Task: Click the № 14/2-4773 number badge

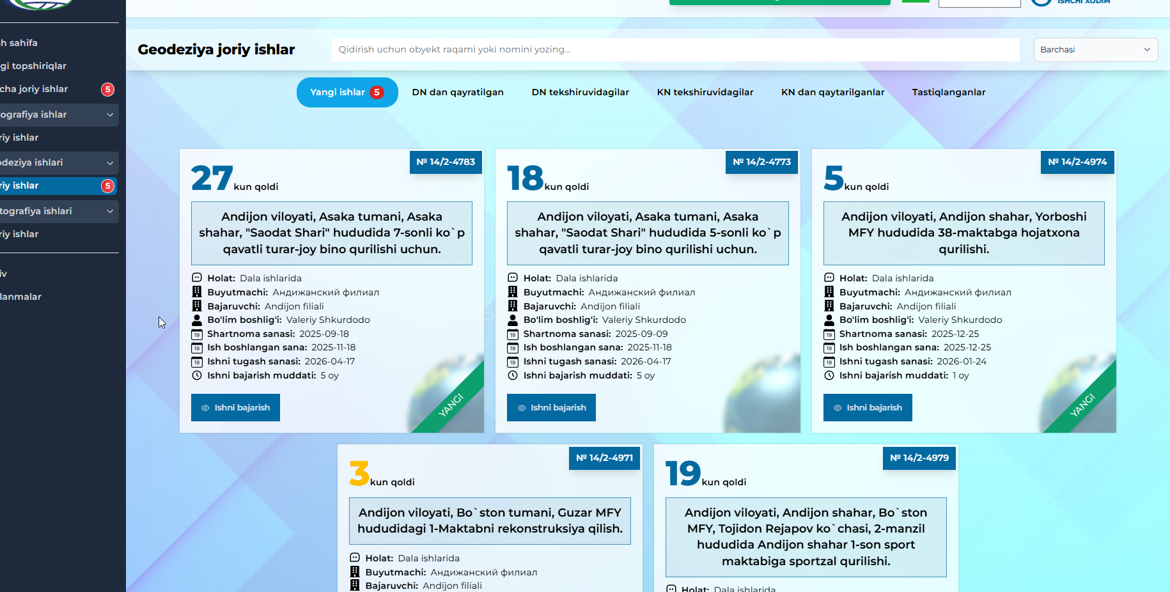Action: [x=761, y=162]
